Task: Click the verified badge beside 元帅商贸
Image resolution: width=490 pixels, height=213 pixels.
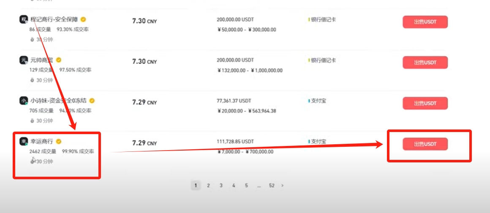Action: click(x=59, y=60)
